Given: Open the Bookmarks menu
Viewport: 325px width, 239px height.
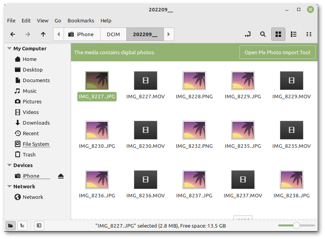Looking at the screenshot, I should coord(80,20).
